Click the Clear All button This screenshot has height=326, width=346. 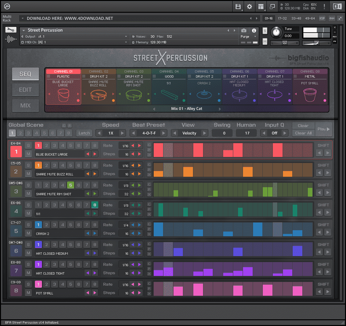tap(303, 133)
